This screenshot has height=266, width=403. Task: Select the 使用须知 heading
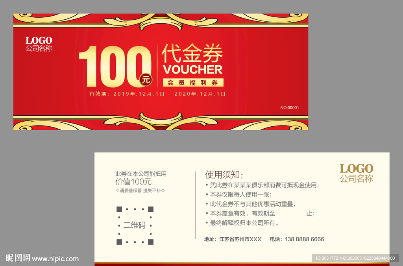[224, 175]
